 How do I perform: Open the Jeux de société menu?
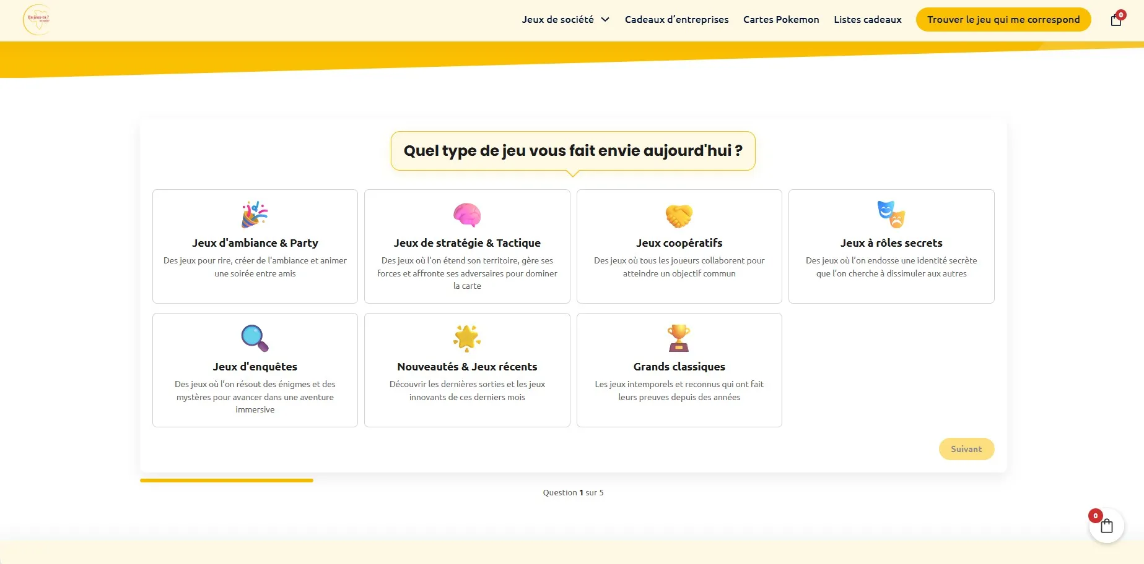[x=557, y=20]
